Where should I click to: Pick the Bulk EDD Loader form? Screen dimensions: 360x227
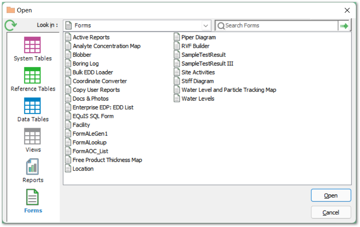92,73
